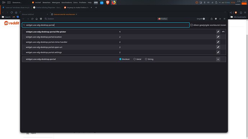
Task: Click pencil icon for mime-handler preference
Action: click(x=218, y=42)
